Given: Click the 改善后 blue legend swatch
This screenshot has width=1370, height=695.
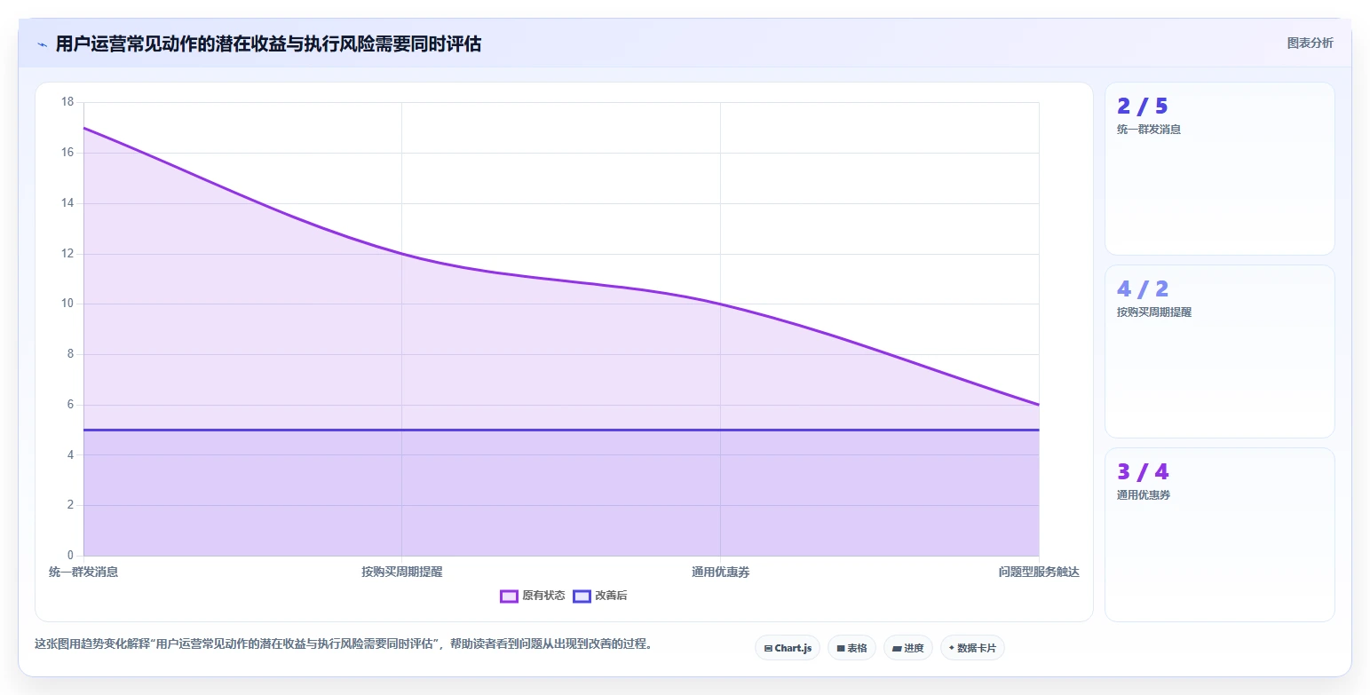Looking at the screenshot, I should (x=582, y=596).
